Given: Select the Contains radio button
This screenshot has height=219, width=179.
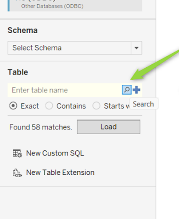Looking at the screenshot, I should [49, 106].
